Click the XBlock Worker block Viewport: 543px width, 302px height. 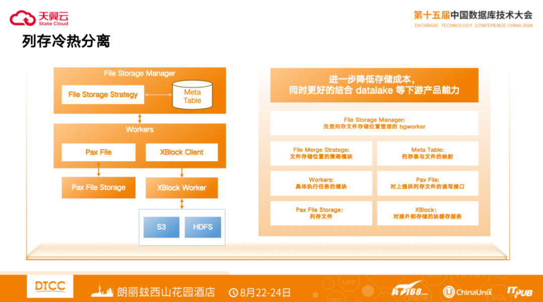(x=182, y=188)
